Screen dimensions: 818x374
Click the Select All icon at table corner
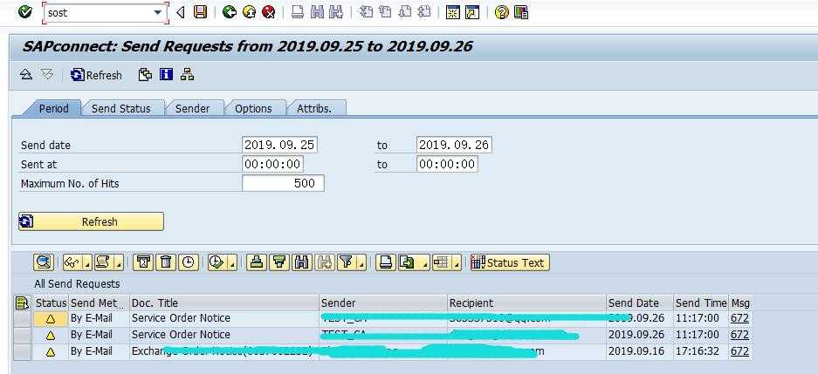pyautogui.click(x=22, y=303)
